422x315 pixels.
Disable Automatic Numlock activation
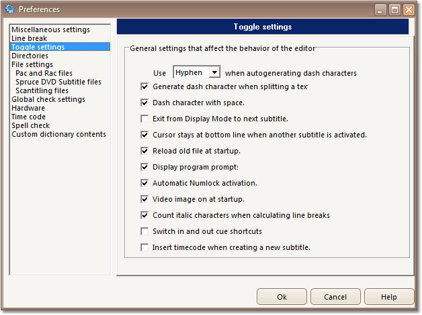(x=144, y=183)
